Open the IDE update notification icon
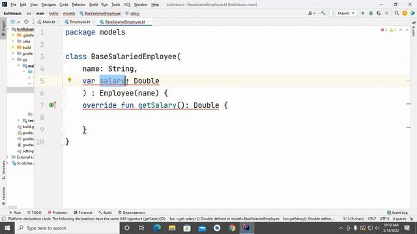 (x=405, y=13)
